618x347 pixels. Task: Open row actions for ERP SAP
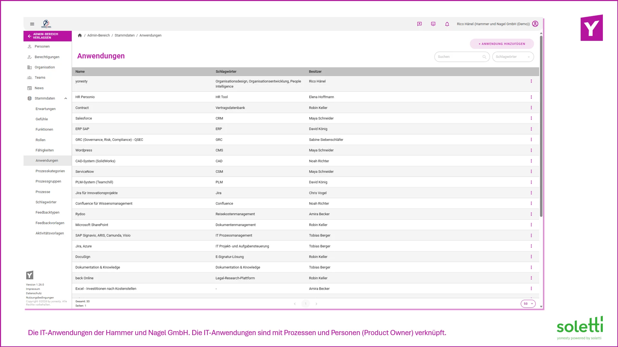coord(531,129)
